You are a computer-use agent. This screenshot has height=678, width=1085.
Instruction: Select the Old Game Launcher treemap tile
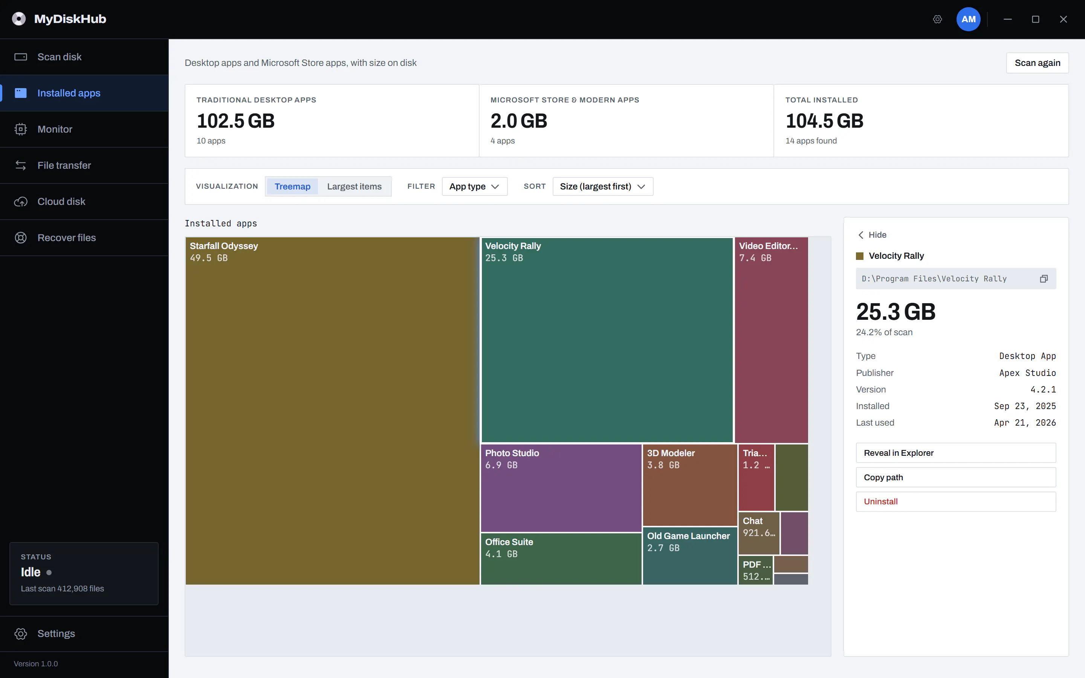[x=689, y=556]
